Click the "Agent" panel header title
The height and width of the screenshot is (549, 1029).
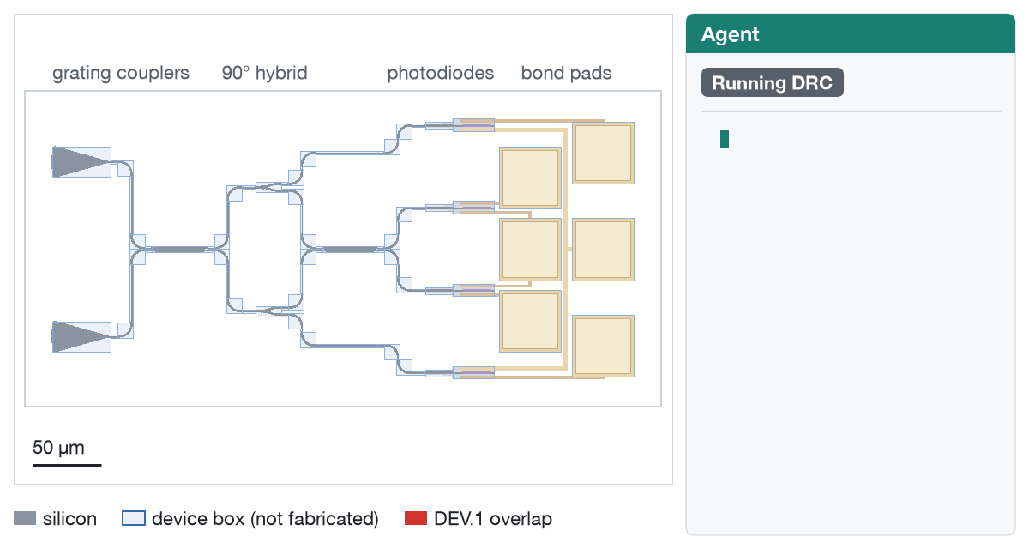coord(731,34)
